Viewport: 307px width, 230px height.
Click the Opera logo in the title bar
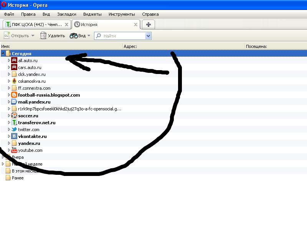pyautogui.click(x=4, y=5)
